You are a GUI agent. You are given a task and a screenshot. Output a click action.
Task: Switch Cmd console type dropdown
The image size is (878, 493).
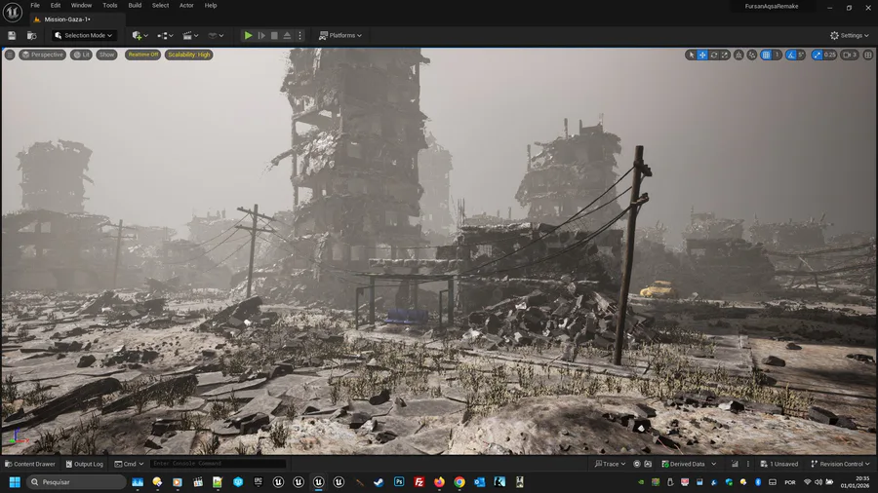point(129,464)
